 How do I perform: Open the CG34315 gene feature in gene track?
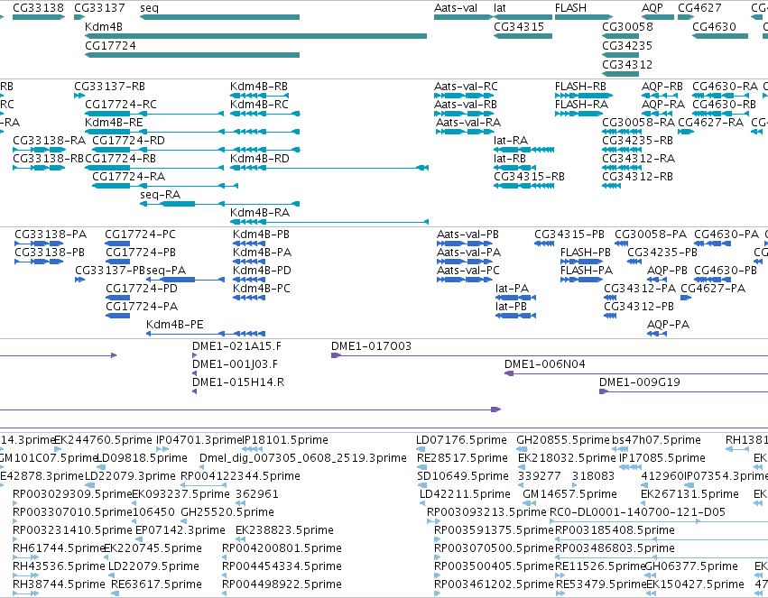(x=523, y=36)
